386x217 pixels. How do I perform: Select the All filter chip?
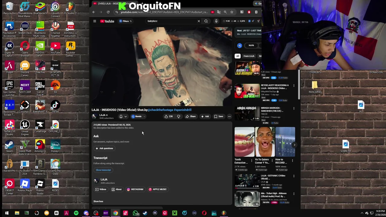point(238,56)
